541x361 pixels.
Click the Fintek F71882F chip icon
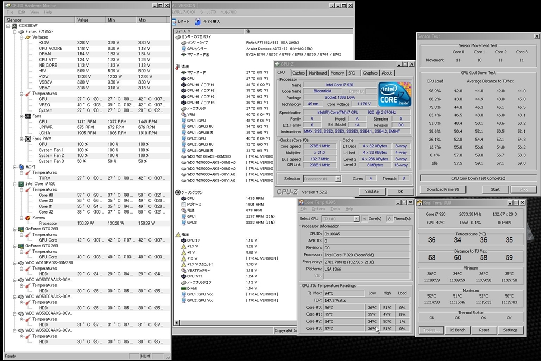point(21,31)
